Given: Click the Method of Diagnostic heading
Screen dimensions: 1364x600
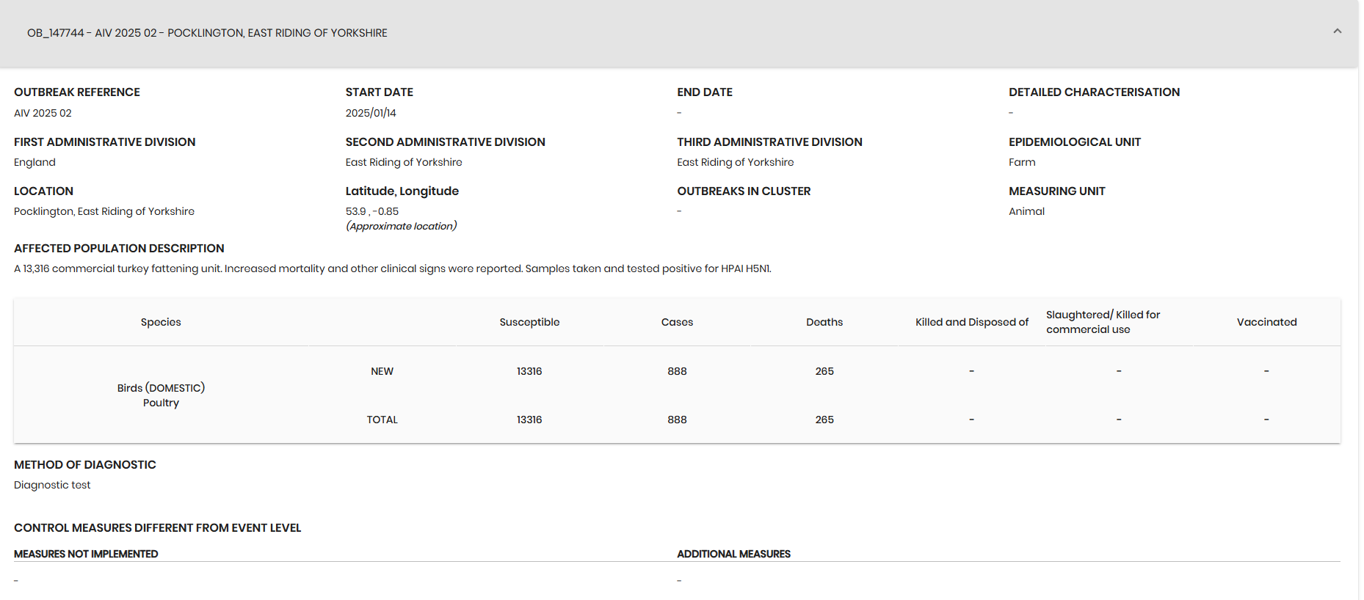Looking at the screenshot, I should [x=85, y=465].
